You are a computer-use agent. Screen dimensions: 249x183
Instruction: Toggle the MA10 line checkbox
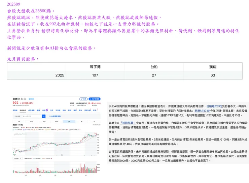[x=24, y=129]
